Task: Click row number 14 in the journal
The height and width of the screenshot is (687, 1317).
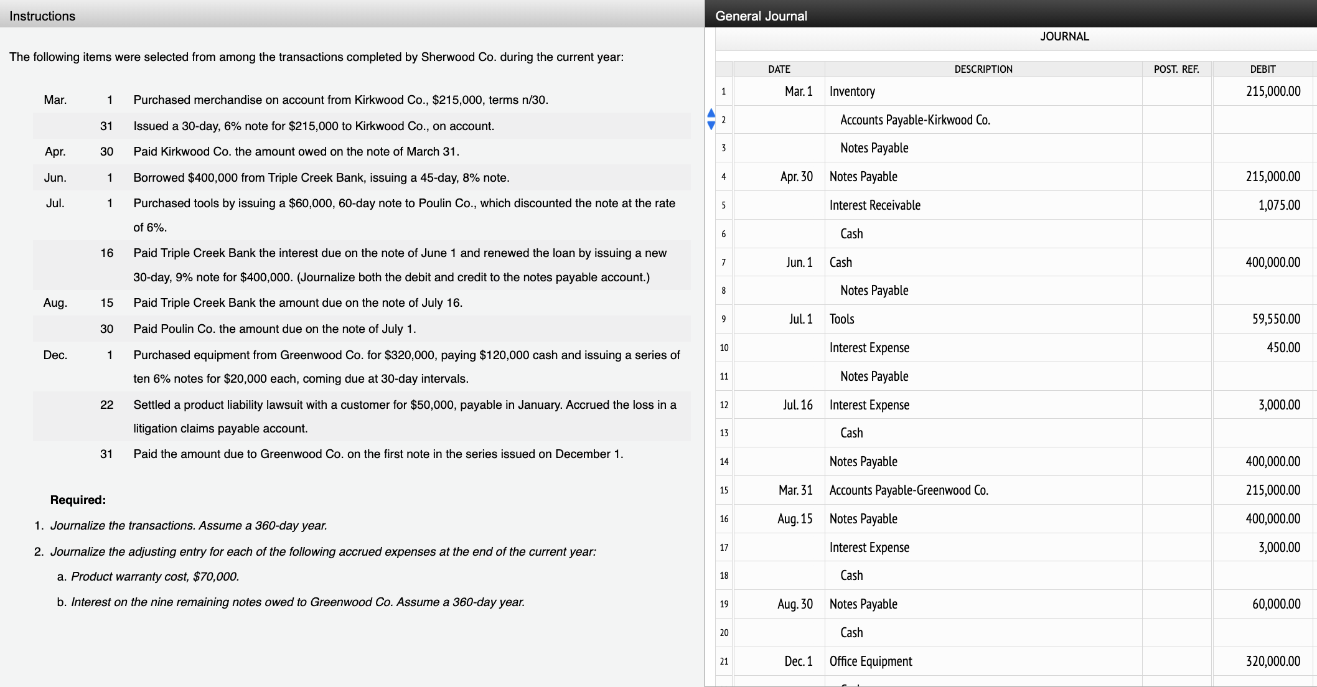Action: click(x=724, y=461)
